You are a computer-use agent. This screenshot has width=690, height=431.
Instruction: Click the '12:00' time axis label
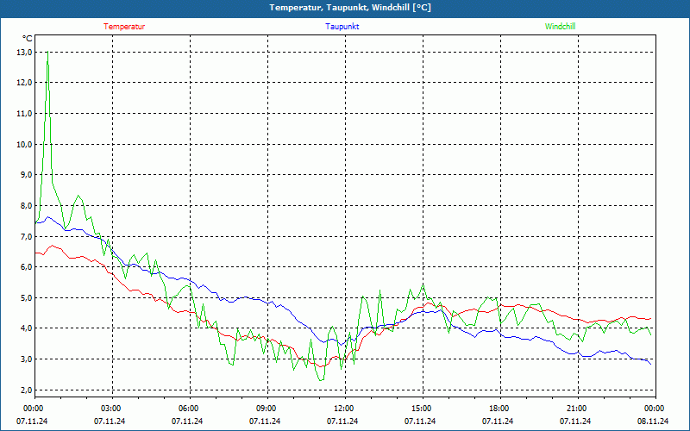click(x=344, y=409)
